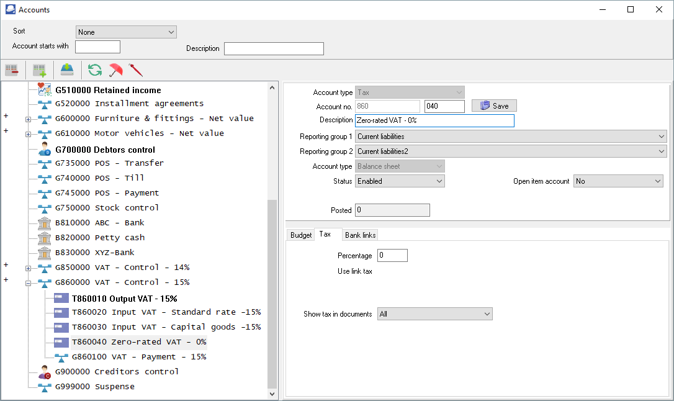The image size is (674, 401).
Task: Select G600000 Furniture & fittings - Net value
Action: [155, 118]
